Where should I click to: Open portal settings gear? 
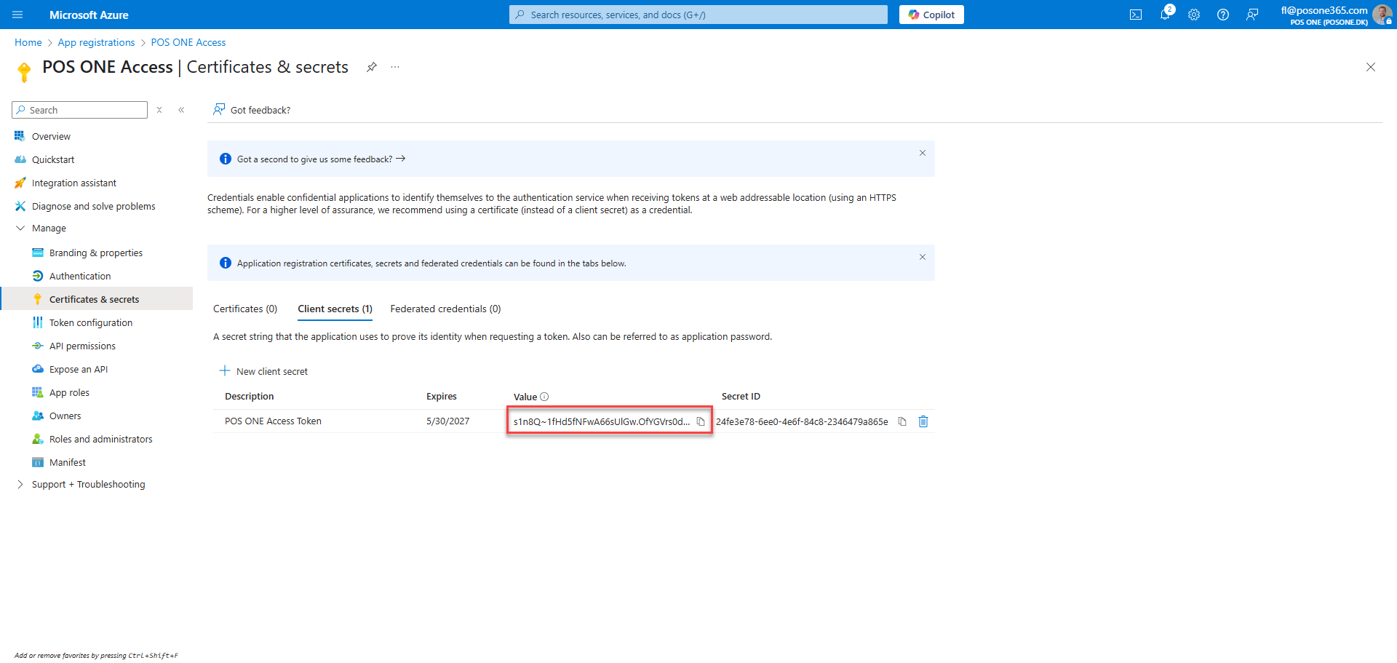point(1194,15)
